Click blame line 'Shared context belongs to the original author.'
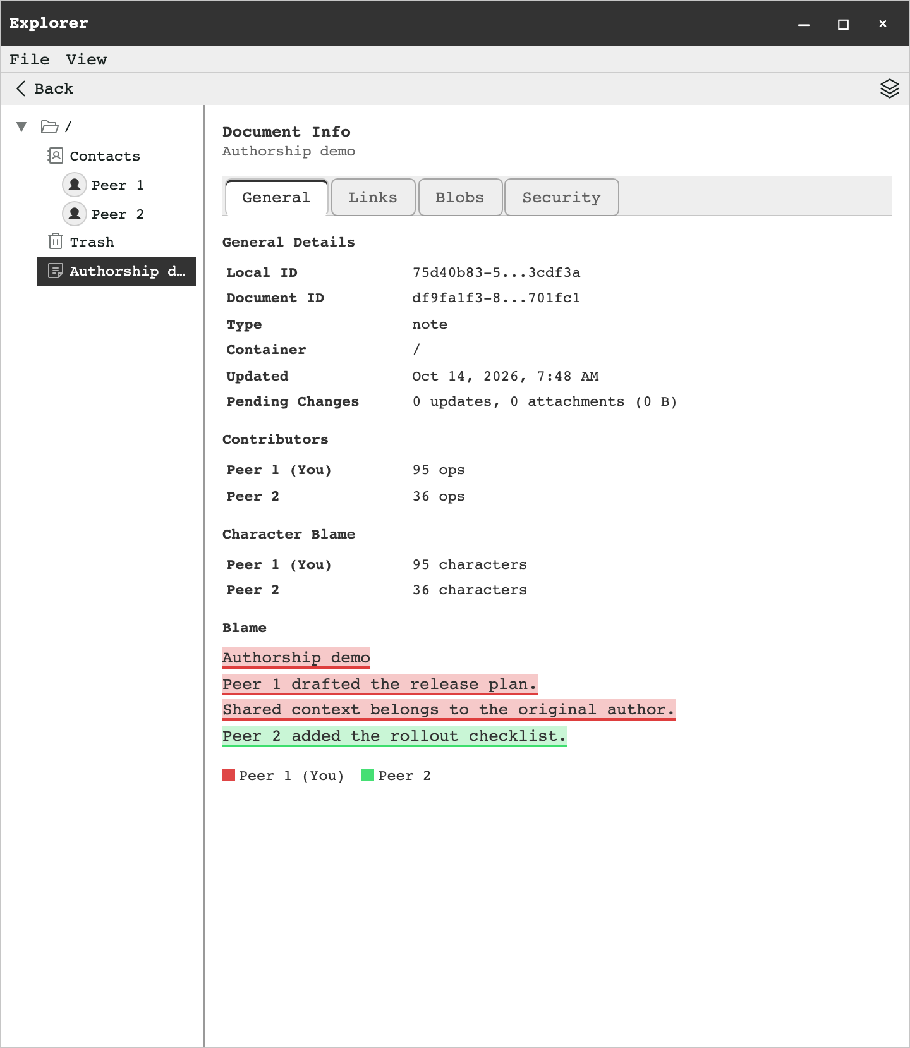Image resolution: width=910 pixels, height=1048 pixels. (449, 710)
